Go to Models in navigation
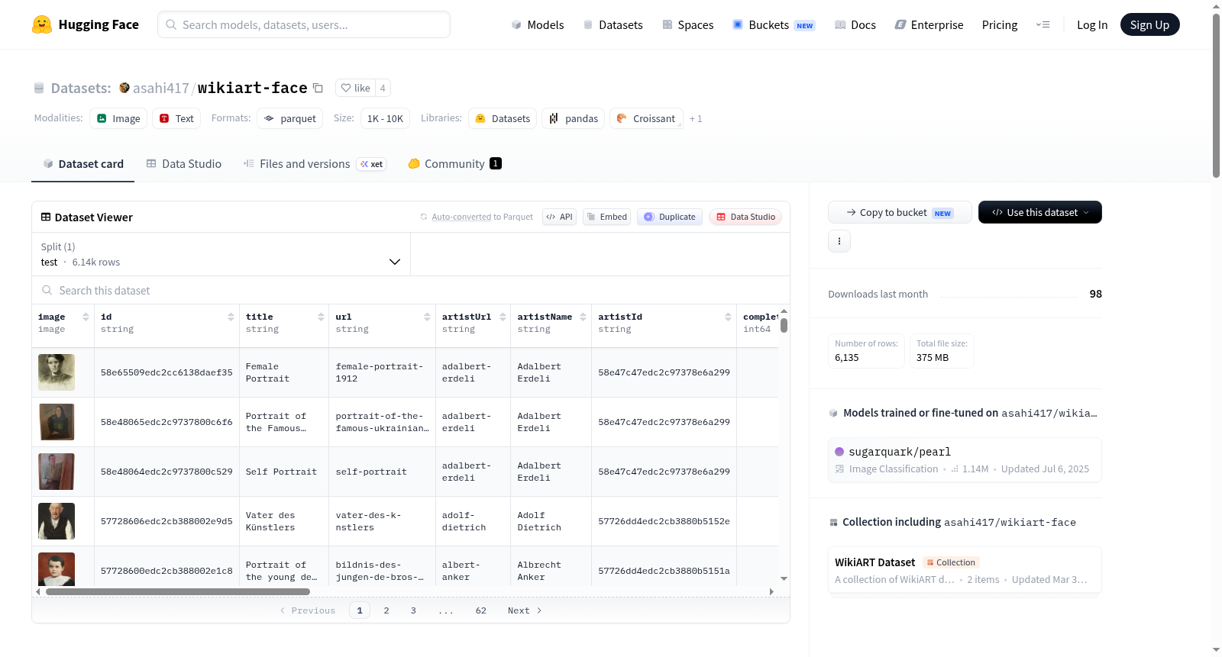 (x=538, y=25)
